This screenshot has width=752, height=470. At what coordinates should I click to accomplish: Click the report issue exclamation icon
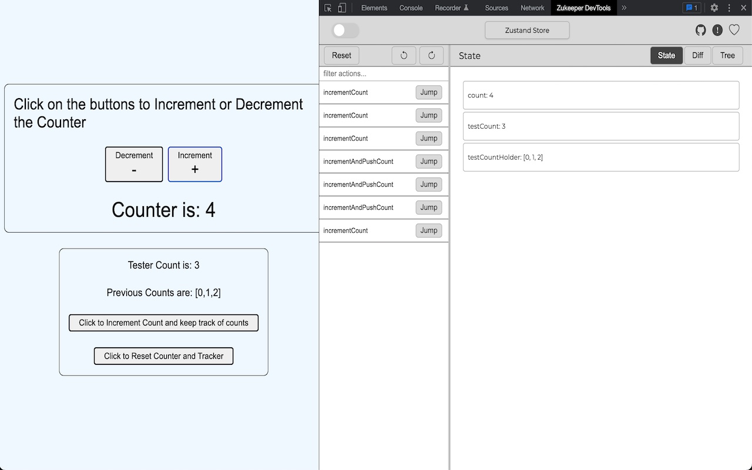pos(717,29)
